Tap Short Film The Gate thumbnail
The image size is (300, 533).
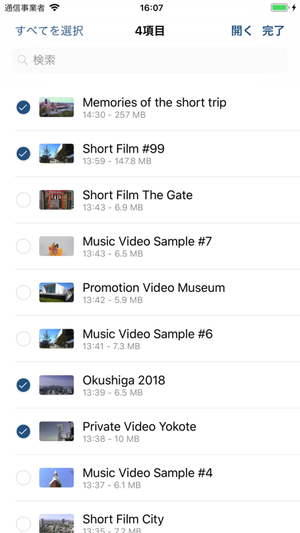point(57,200)
